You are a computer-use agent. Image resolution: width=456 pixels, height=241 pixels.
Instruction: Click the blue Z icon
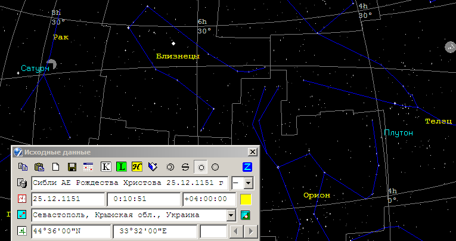[x=247, y=167]
